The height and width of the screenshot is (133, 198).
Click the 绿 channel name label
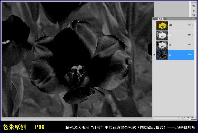click(x=169, y=45)
